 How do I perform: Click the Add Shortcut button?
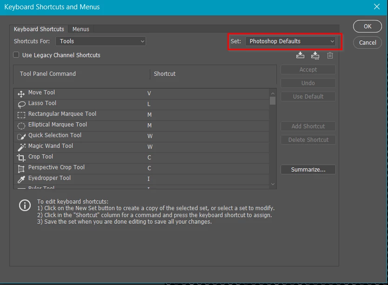tap(308, 126)
